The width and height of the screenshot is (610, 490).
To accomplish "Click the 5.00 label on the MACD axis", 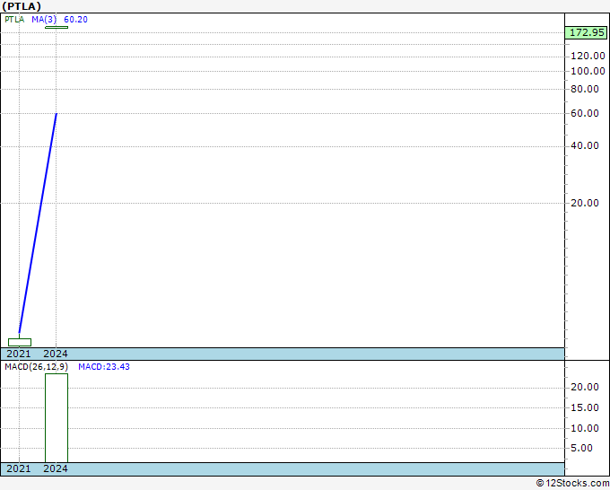I will [x=581, y=448].
